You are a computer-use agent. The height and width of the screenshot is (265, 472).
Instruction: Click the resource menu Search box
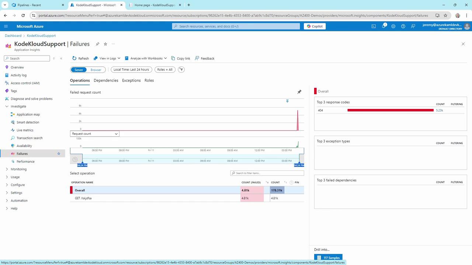tap(27, 59)
